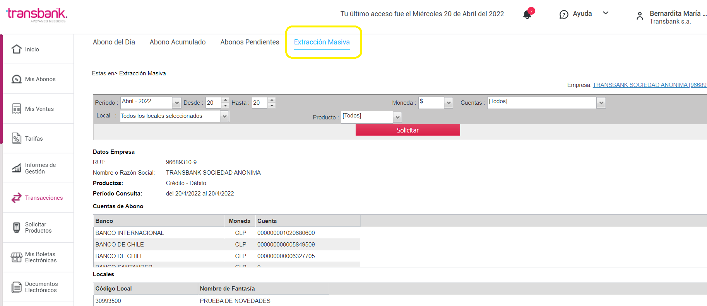Open Documentos Electrónicos menu item

tap(41, 287)
